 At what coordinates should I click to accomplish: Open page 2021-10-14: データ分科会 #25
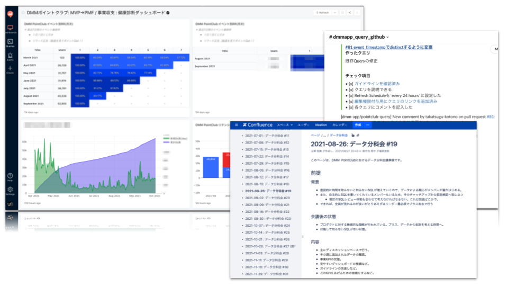click(267, 233)
